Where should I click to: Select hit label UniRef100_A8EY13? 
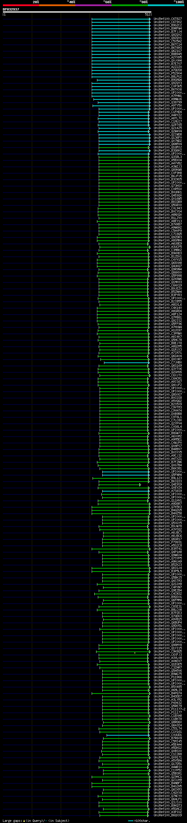coord(167,221)
